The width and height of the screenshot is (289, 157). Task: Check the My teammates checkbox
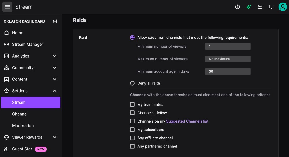coord(132,104)
